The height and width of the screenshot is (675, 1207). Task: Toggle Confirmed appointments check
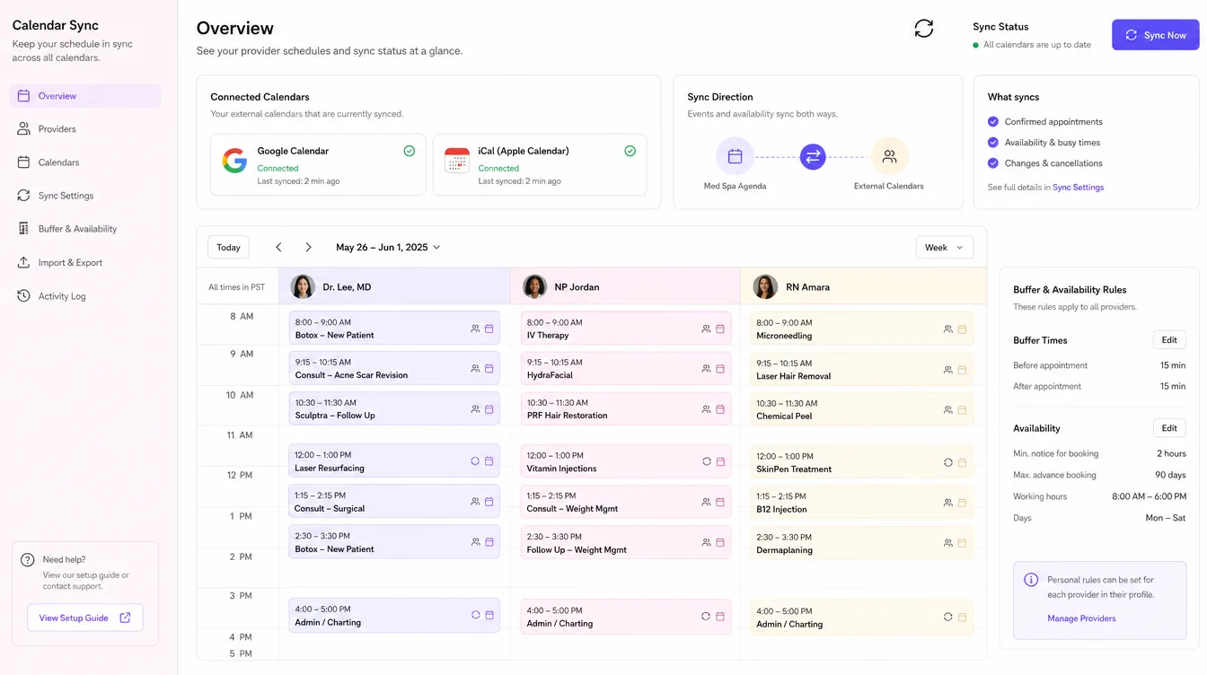(993, 121)
